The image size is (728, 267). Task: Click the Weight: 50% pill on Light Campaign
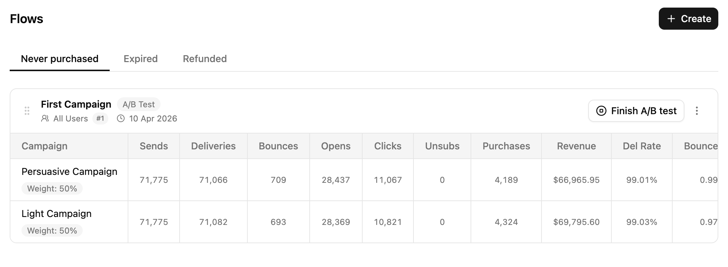point(52,230)
